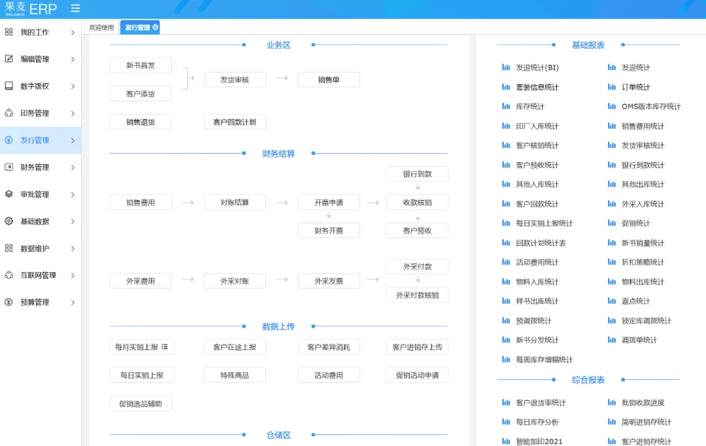706x446 pixels.
Task: Click the chart icon next to 库存统计
Action: tap(506, 107)
